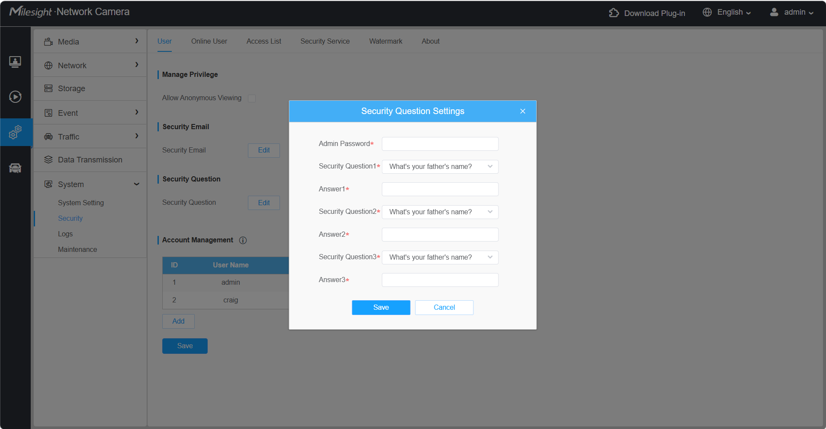Image resolution: width=826 pixels, height=429 pixels.
Task: Toggle Allow Anonymous Viewing checkbox
Action: (x=252, y=99)
